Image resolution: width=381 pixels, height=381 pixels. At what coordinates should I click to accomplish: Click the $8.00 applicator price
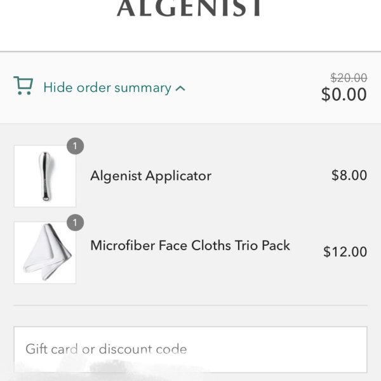[349, 175]
